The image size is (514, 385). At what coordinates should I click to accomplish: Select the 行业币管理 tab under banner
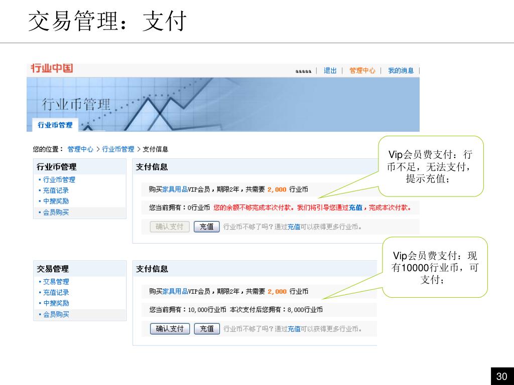(x=55, y=125)
